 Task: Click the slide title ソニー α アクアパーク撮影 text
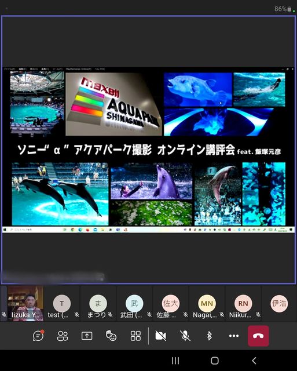pyautogui.click(x=84, y=150)
